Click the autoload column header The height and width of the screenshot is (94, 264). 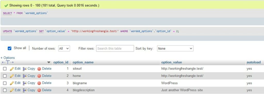tap(254, 62)
